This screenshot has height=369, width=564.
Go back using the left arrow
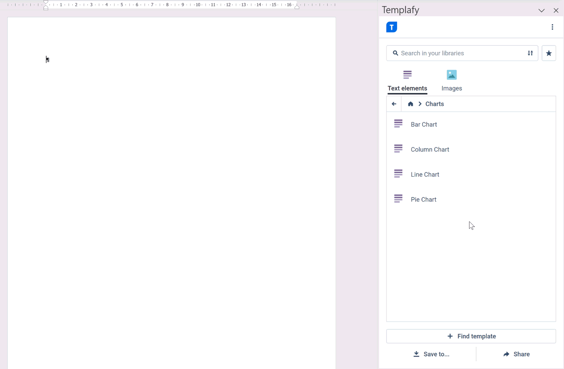coord(393,104)
